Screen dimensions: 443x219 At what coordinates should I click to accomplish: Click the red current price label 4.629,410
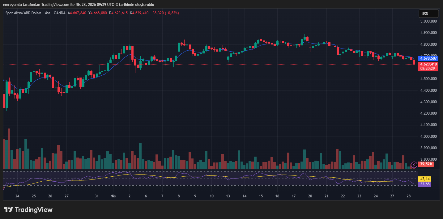click(x=428, y=64)
